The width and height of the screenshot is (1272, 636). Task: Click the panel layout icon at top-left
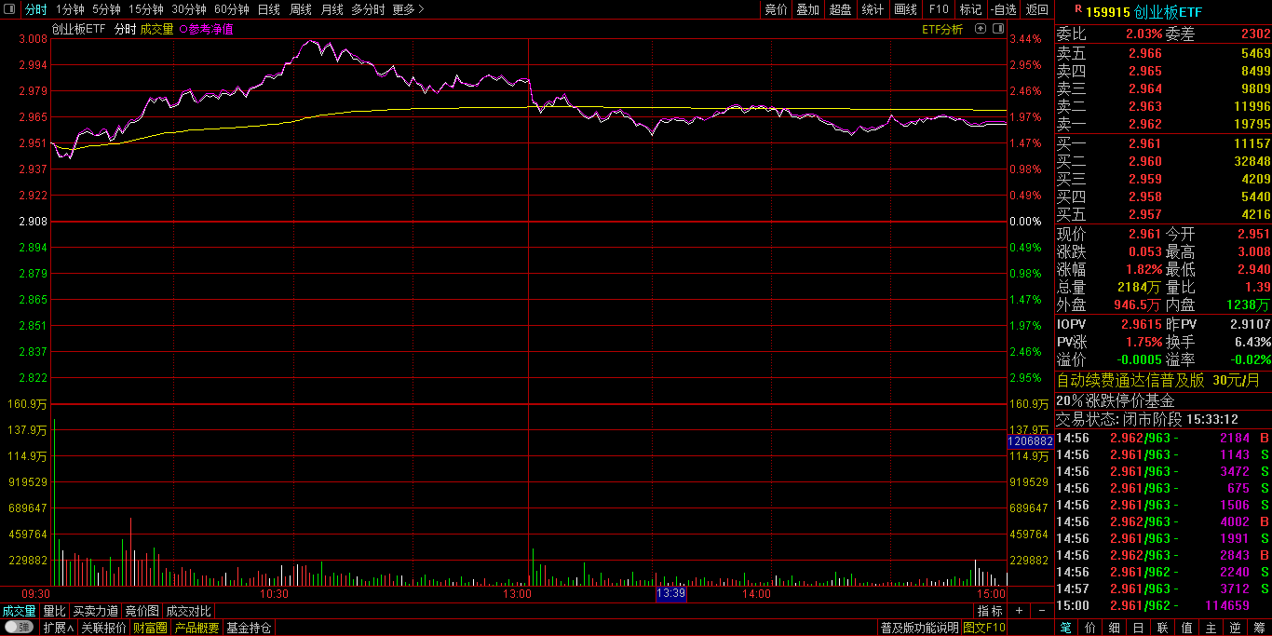9,9
